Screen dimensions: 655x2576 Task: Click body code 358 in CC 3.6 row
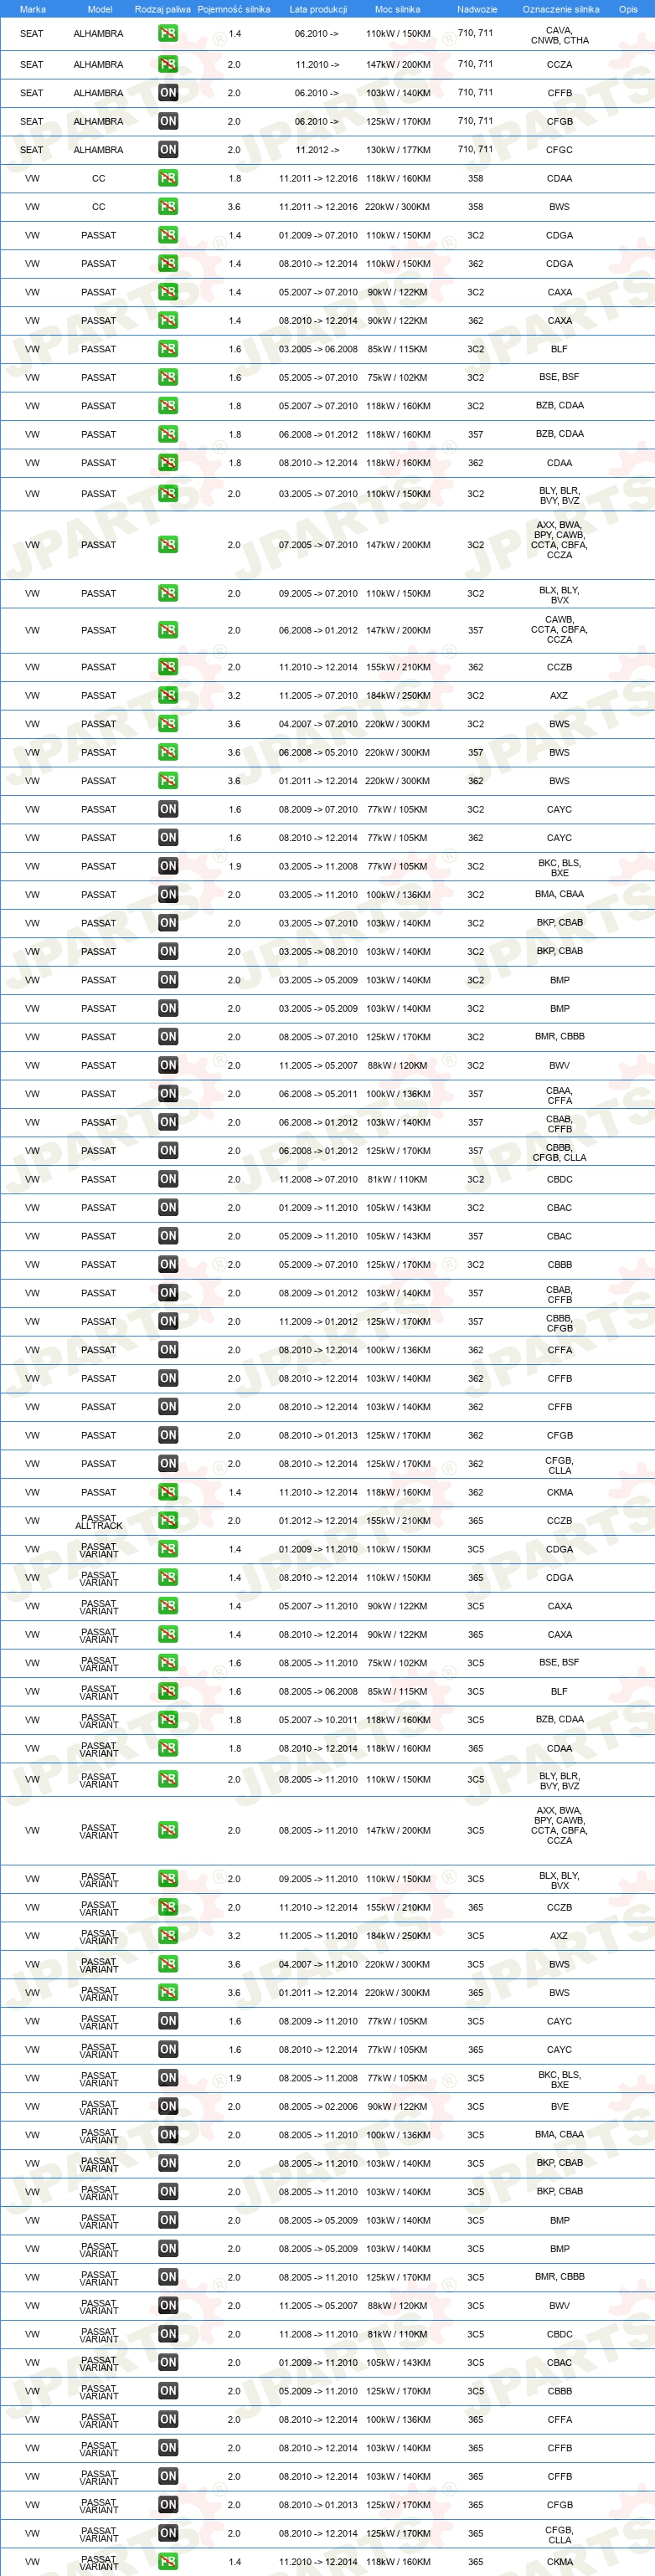pos(476,207)
